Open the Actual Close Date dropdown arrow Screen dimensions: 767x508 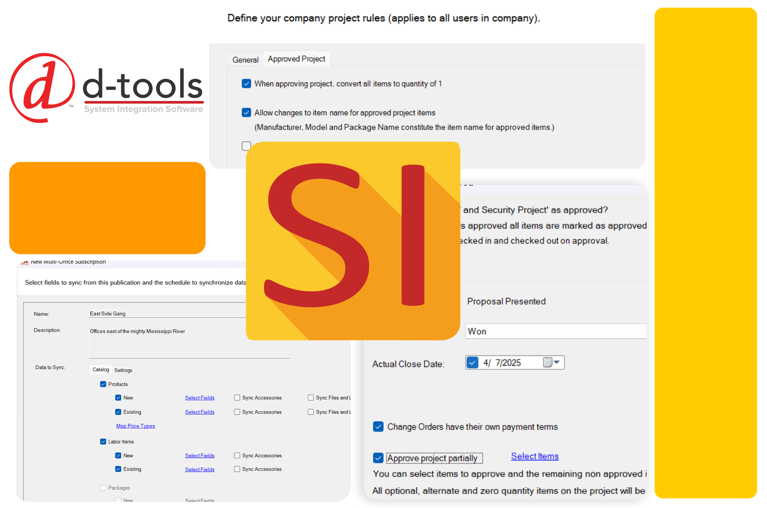[557, 362]
